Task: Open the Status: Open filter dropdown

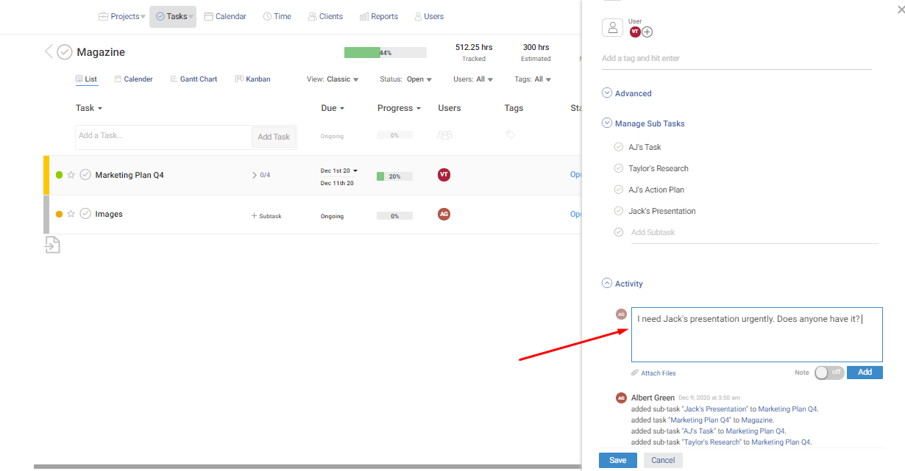Action: click(x=406, y=79)
